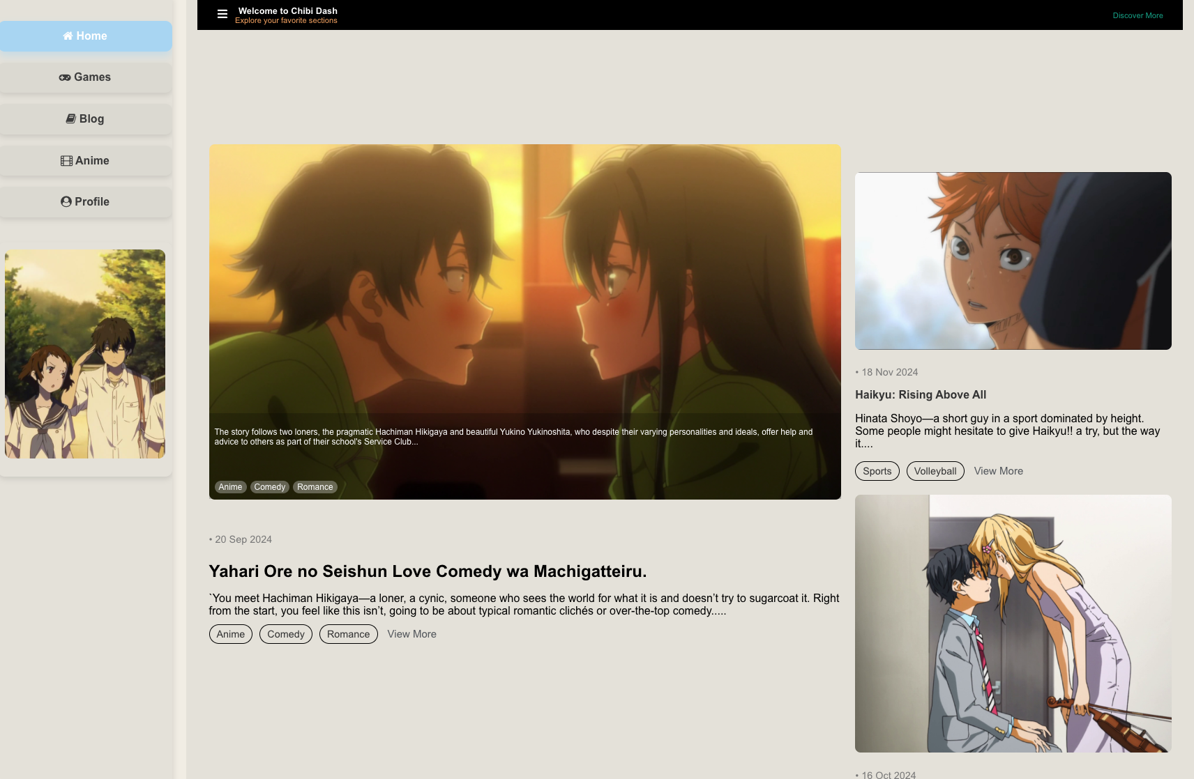Open Yahari Ore no Seishun article title
The image size is (1194, 779).
(428, 571)
